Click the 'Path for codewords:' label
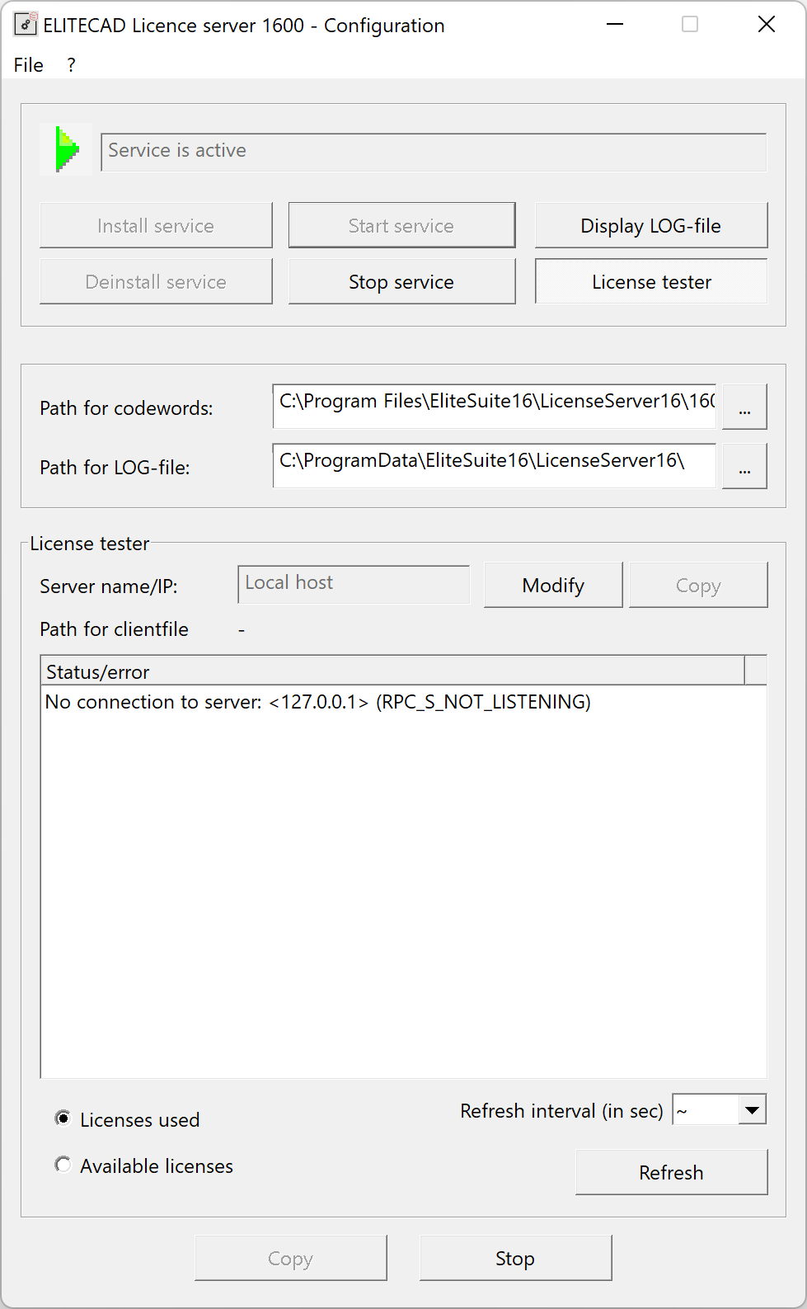This screenshot has height=1309, width=807. 126,408
